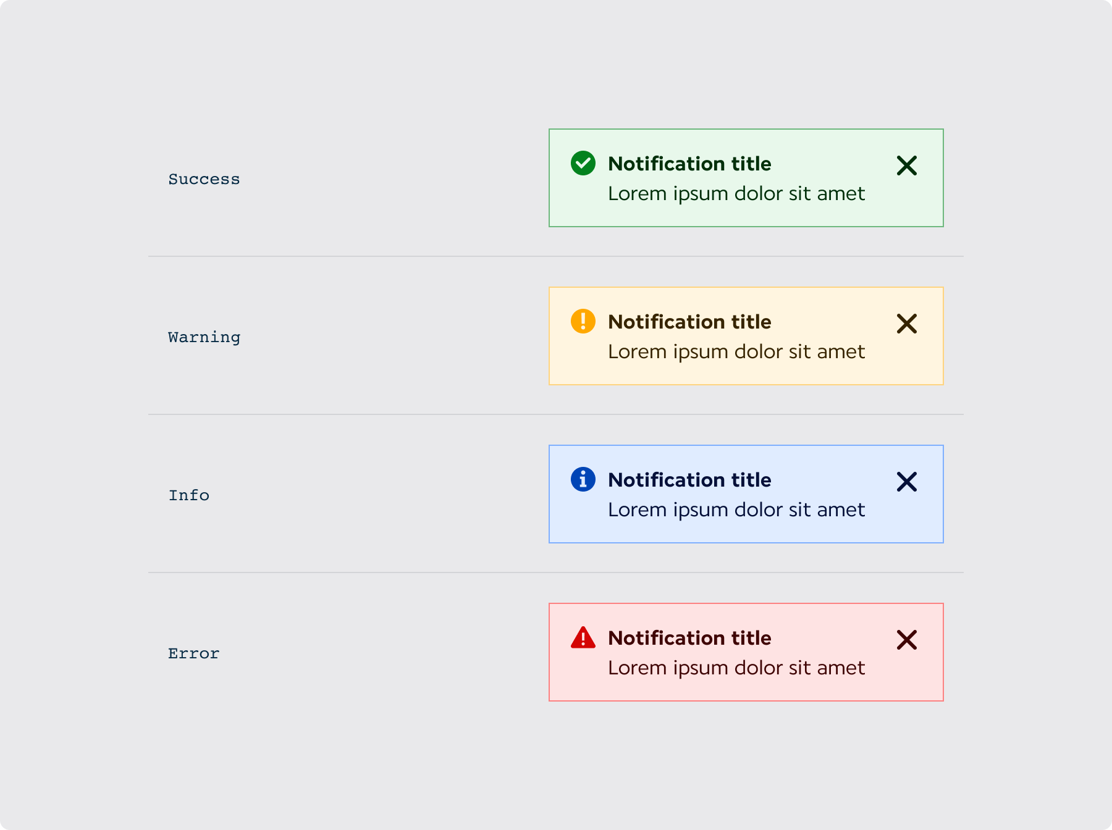Select the info notification title text
The width and height of the screenshot is (1112, 830).
pos(689,480)
